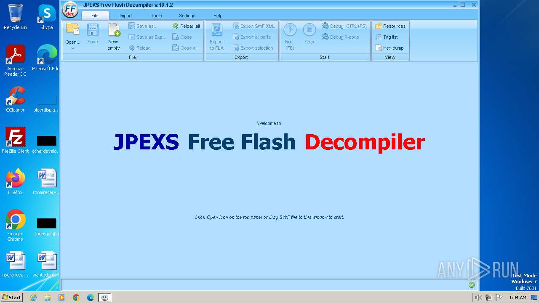539x303 pixels.
Task: Click JPEXS decompiler taskbar button
Action: point(105,298)
